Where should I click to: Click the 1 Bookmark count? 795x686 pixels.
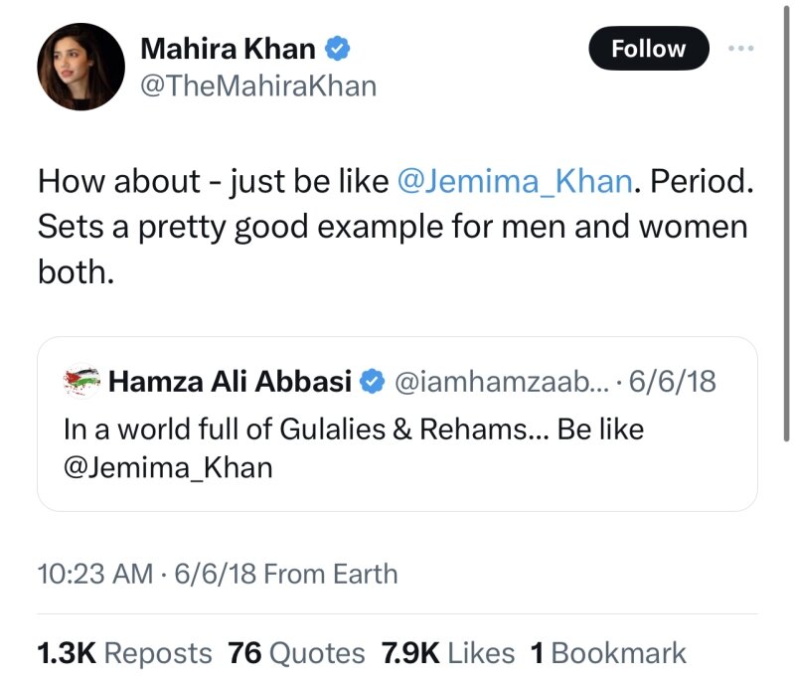point(608,653)
